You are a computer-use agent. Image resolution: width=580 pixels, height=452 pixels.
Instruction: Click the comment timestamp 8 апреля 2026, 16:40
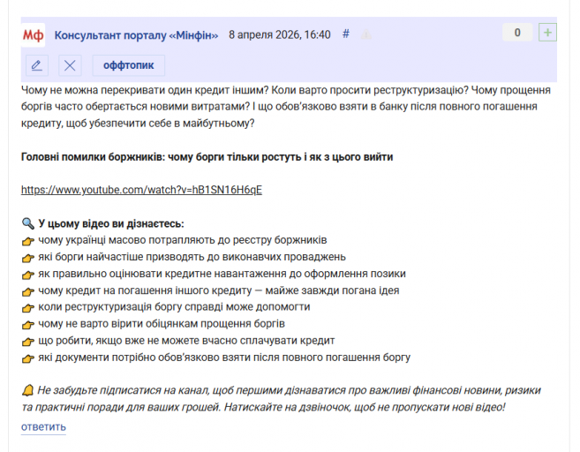click(x=280, y=34)
